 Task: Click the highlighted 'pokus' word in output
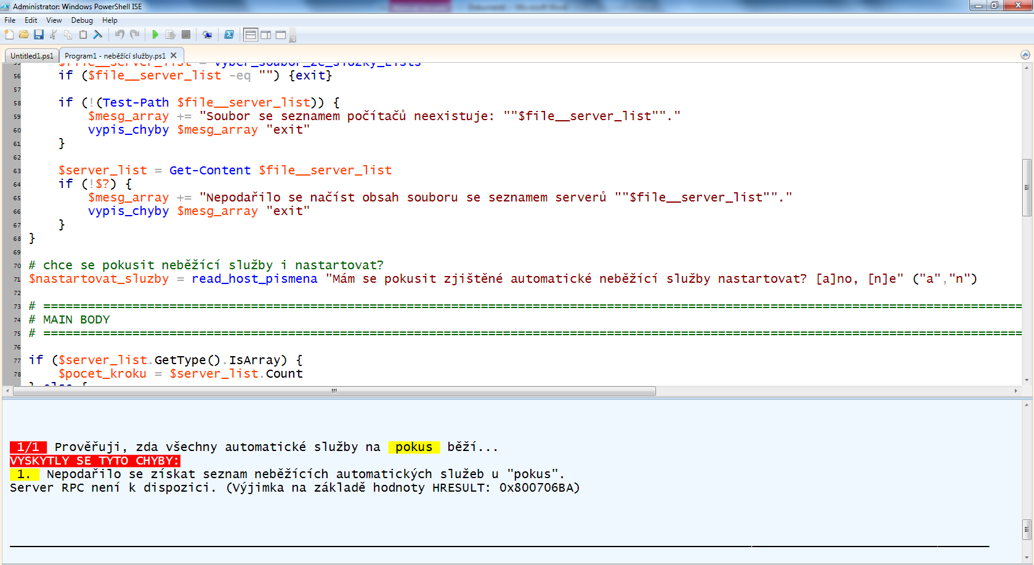pos(414,447)
